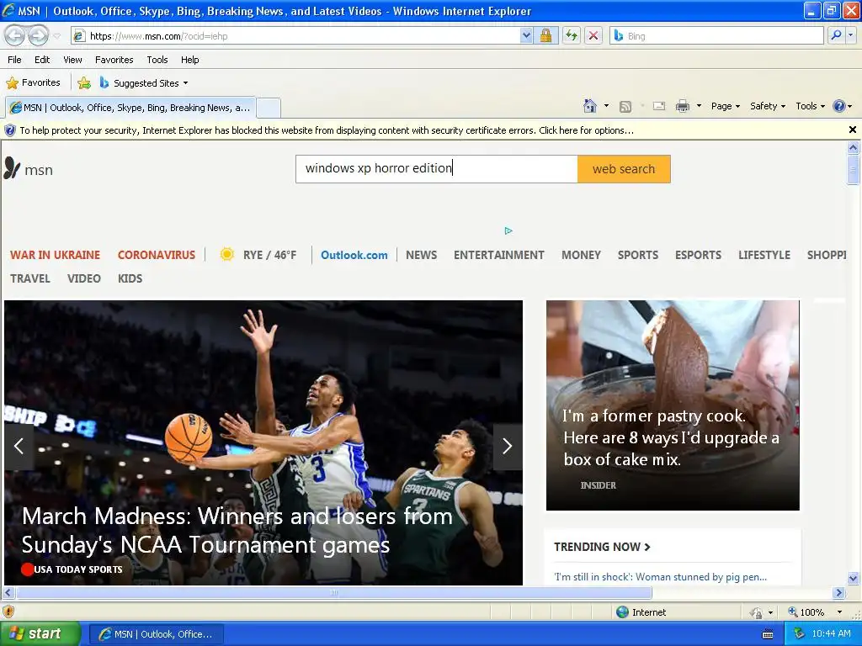Click the Stop loading red X button
The image size is (862, 646).
593,35
